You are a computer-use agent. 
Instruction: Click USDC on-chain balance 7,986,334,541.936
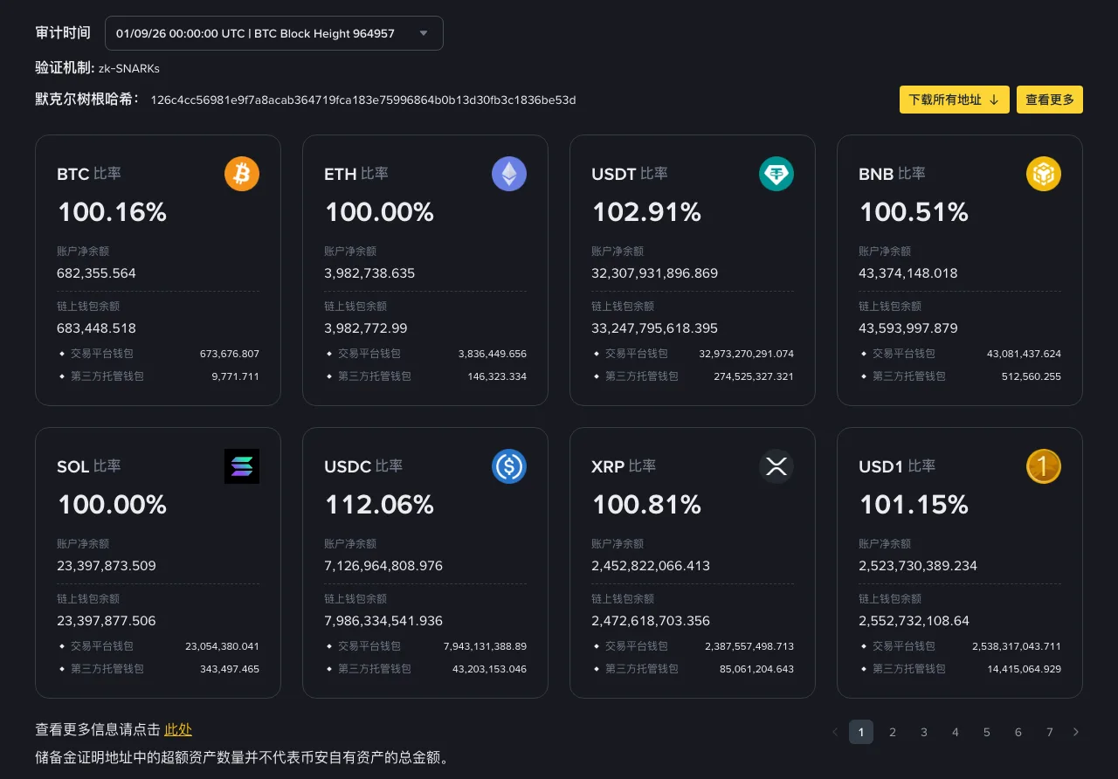[x=383, y=621]
